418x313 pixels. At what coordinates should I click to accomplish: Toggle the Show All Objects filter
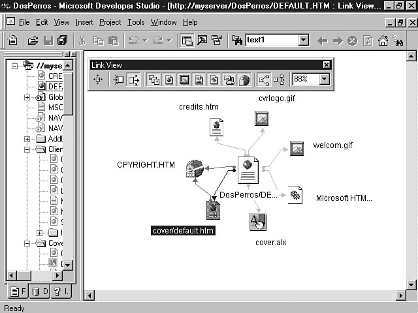[154, 80]
